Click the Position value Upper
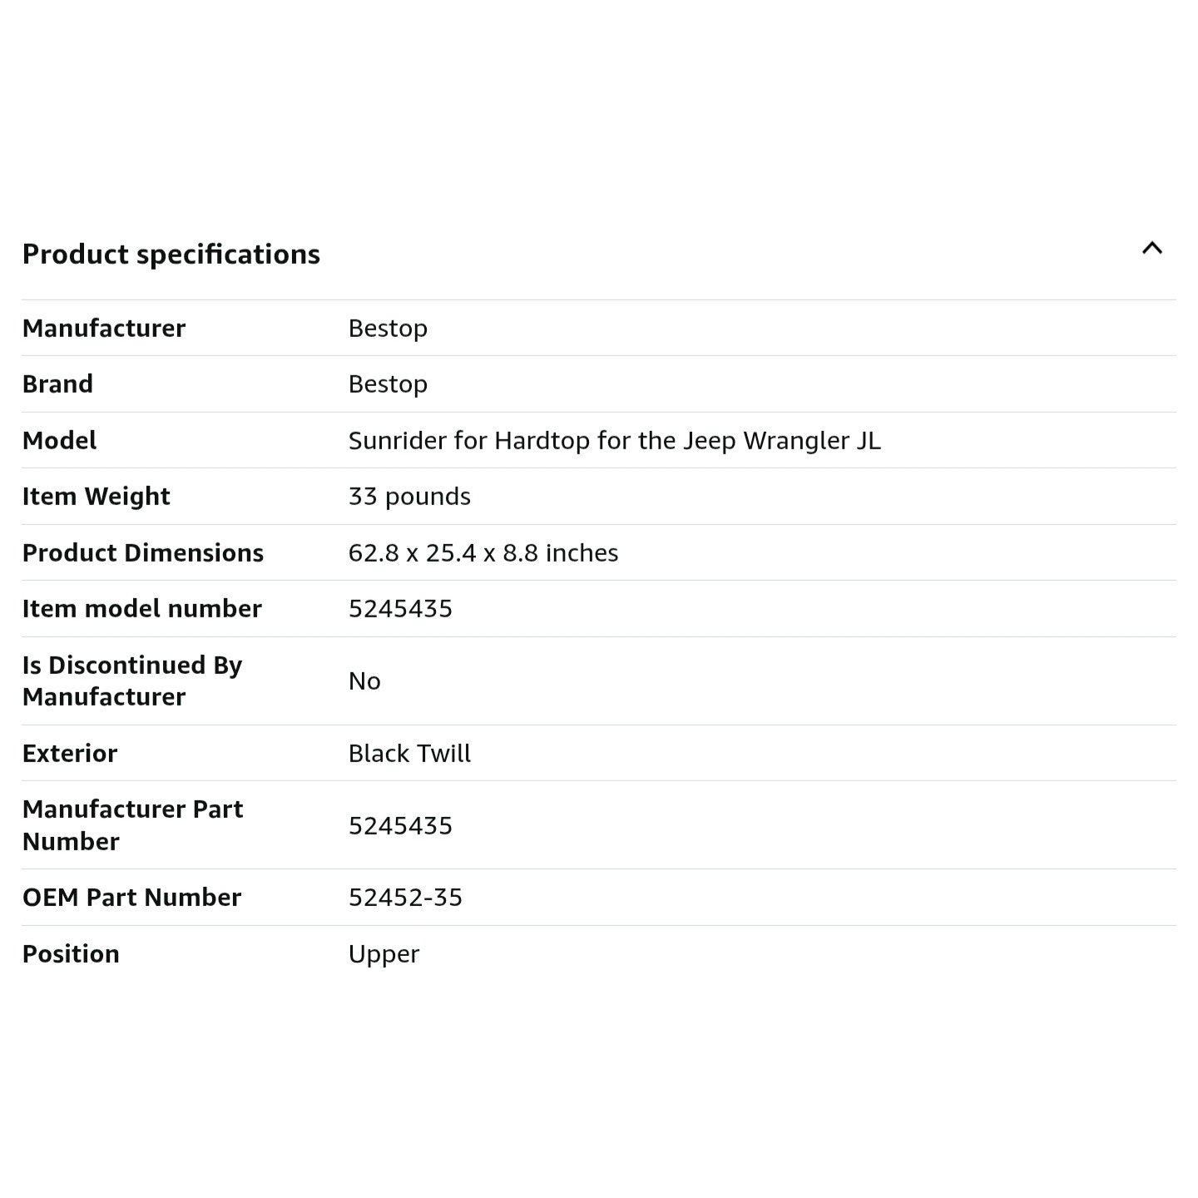The width and height of the screenshot is (1198, 1198). 384,954
